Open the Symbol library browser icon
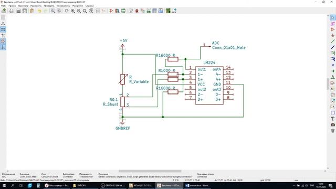Image resolution: width=336 pixels, height=189 pixels. click(117, 10)
